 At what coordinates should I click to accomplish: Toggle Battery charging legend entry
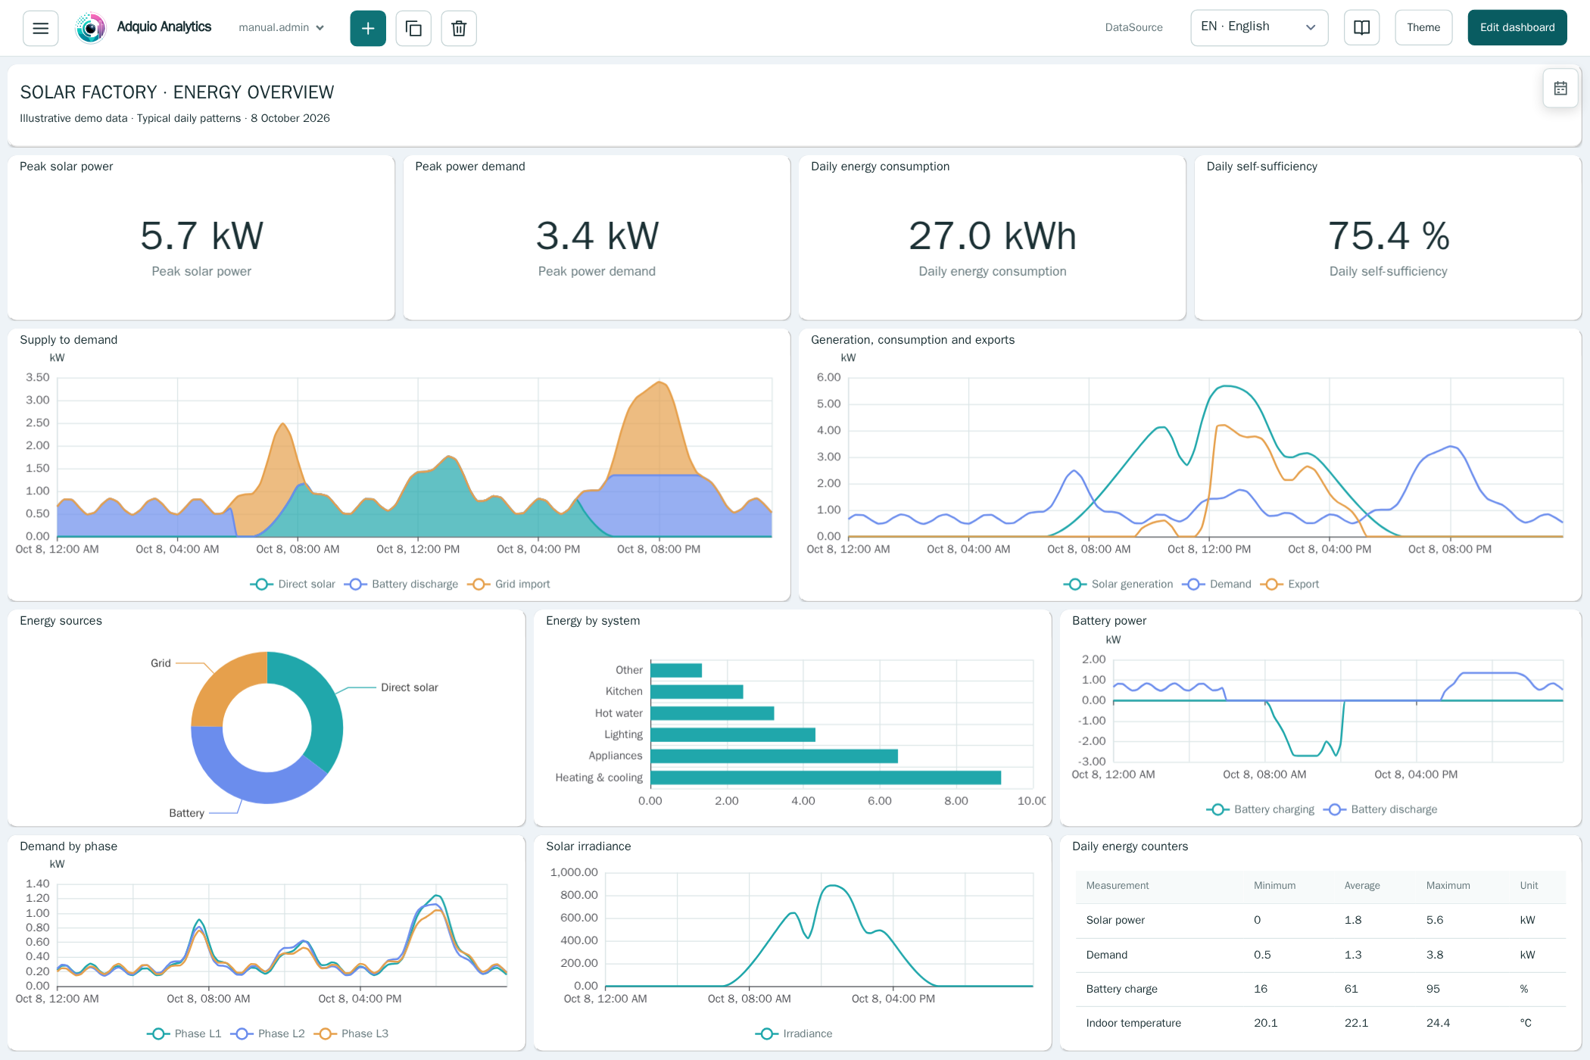click(1261, 809)
